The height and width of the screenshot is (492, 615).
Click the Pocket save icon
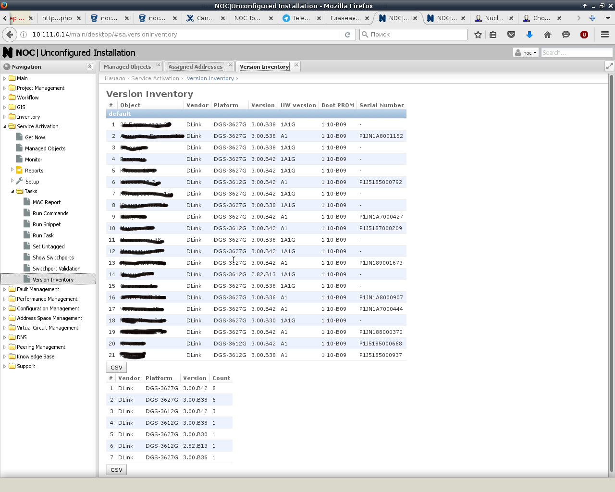(511, 35)
